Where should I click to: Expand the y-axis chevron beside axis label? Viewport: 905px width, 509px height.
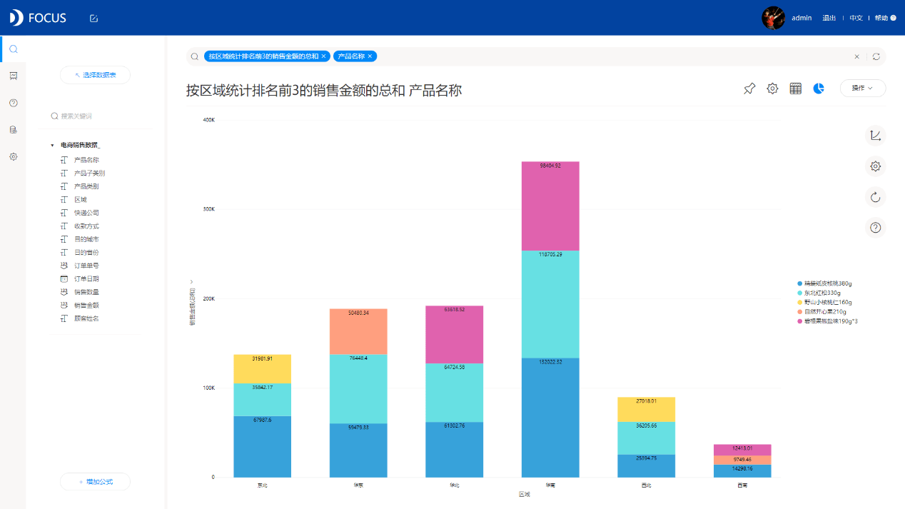191,282
